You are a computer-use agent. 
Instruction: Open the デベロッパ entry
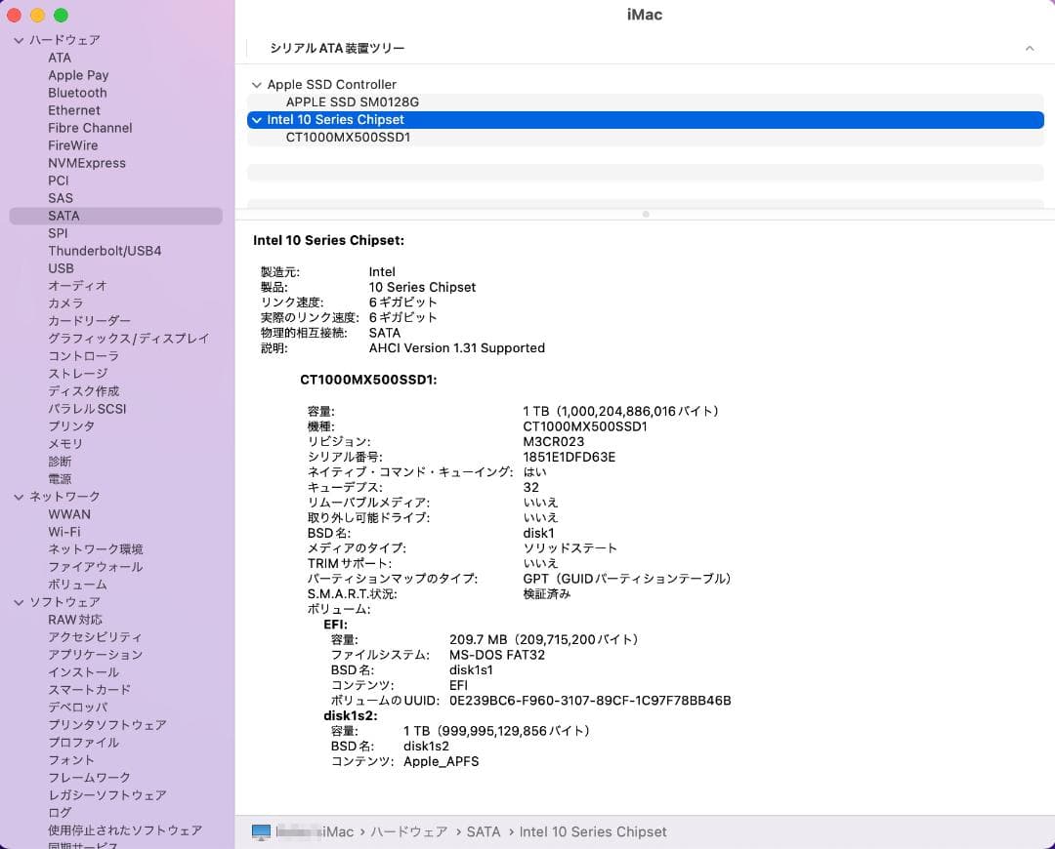tap(78, 707)
